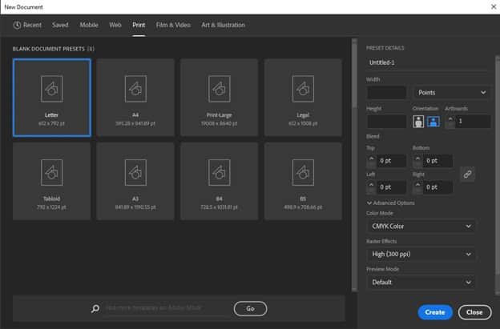Click the Create button
The height and width of the screenshot is (329, 500).
435,312
